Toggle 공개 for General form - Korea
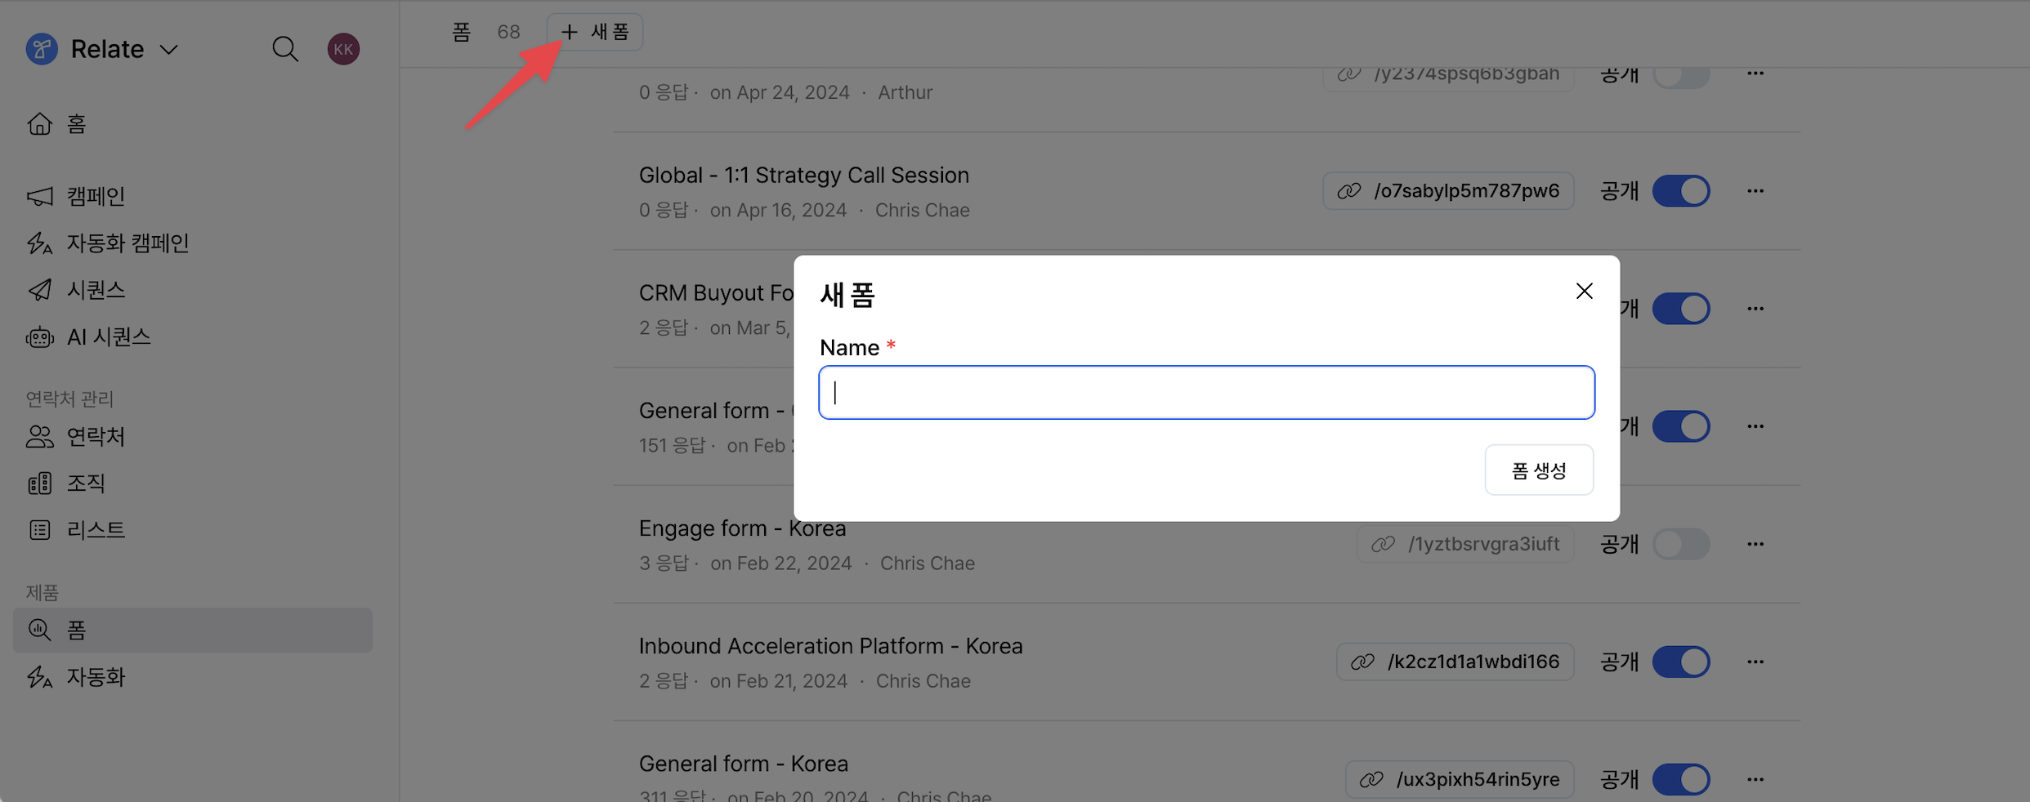 (x=1681, y=779)
